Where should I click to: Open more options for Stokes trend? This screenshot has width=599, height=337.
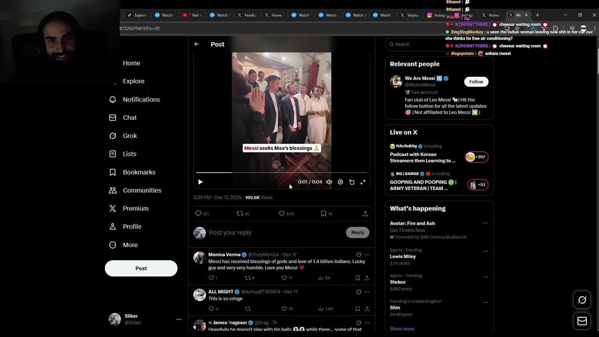point(485,277)
